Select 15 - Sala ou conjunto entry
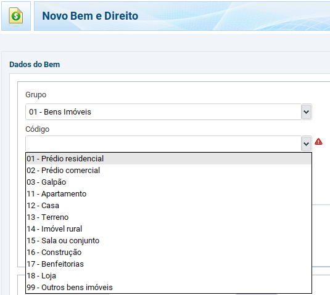Screen dimensions: 330x295 pyautogui.click(x=168, y=241)
